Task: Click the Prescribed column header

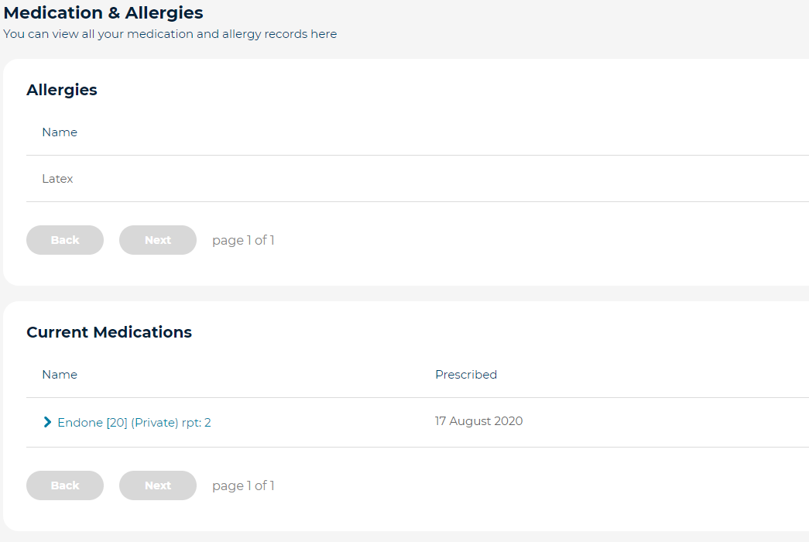Action: pos(466,374)
